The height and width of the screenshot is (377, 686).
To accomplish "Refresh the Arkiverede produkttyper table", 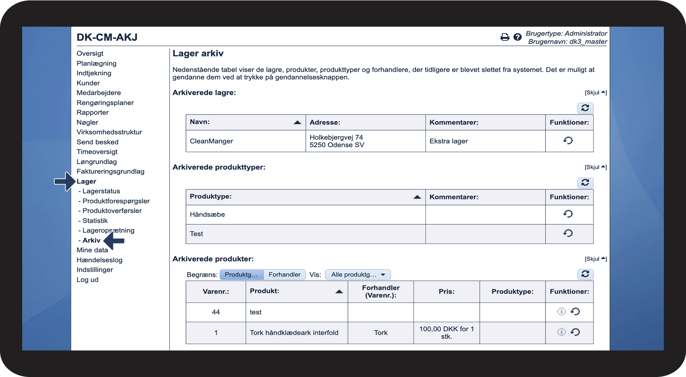I will (585, 182).
